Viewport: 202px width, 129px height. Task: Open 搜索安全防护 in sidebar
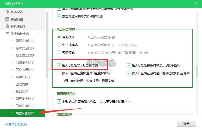25,55
